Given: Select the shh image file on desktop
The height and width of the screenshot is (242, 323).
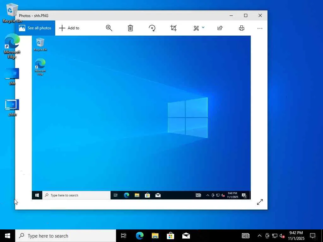Looking at the screenshot, I should pyautogui.click(x=12, y=77).
